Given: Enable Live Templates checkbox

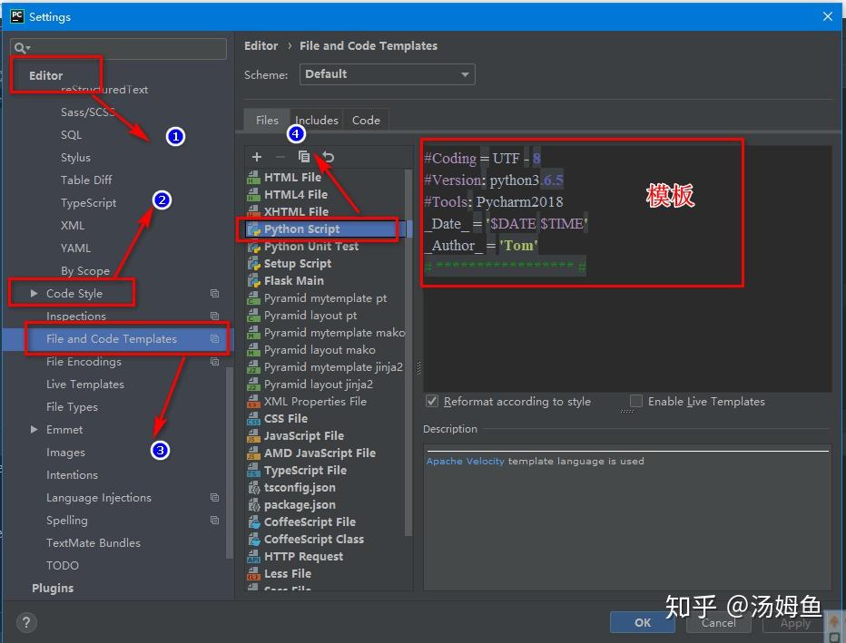Looking at the screenshot, I should click(x=636, y=401).
